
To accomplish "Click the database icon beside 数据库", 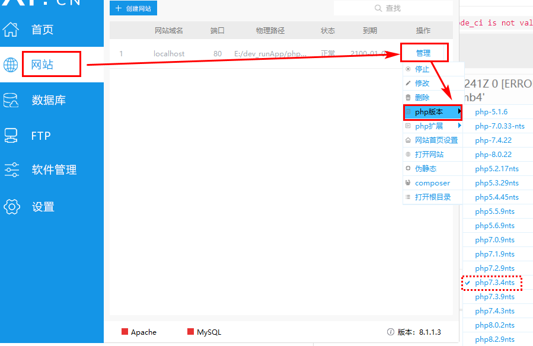I will pos(11,100).
